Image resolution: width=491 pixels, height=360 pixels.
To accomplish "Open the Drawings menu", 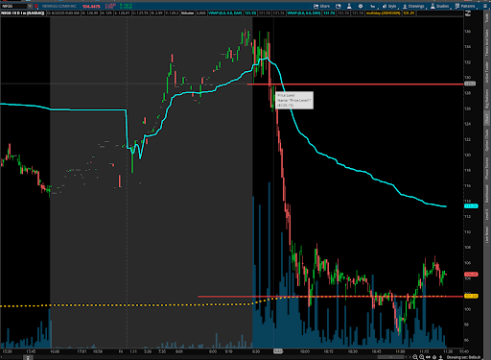I will click(413, 6).
